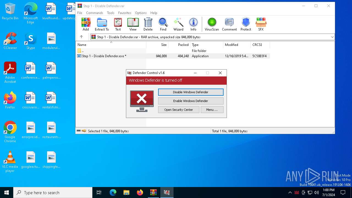Image resolution: width=352 pixels, height=198 pixels.
Task: Open the notification center icon
Action: tap(343, 193)
